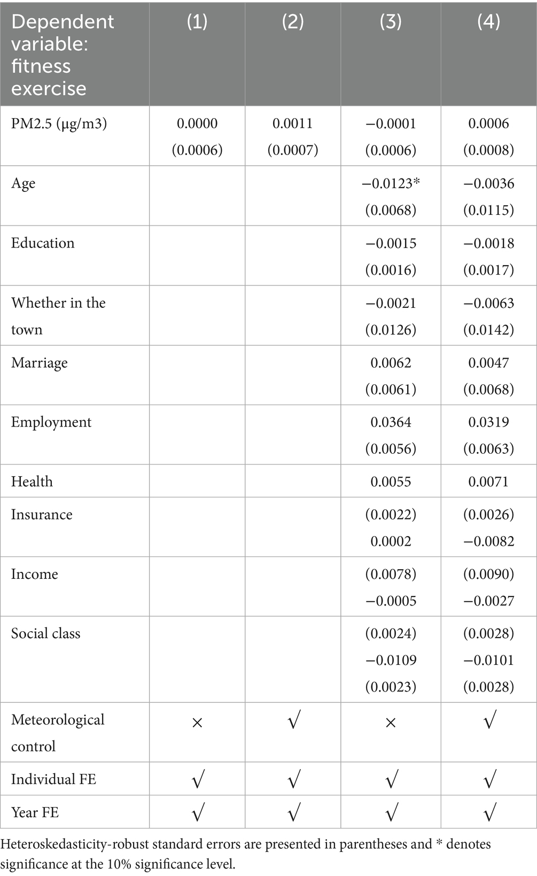Click Individual FE checkmark in column (1)
537x876 pixels.
click(197, 780)
